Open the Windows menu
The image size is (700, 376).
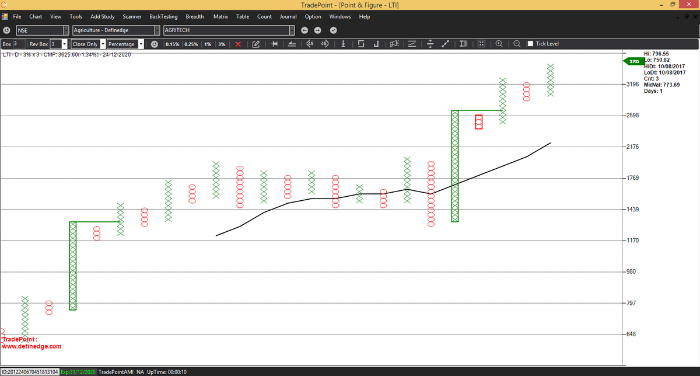click(340, 16)
